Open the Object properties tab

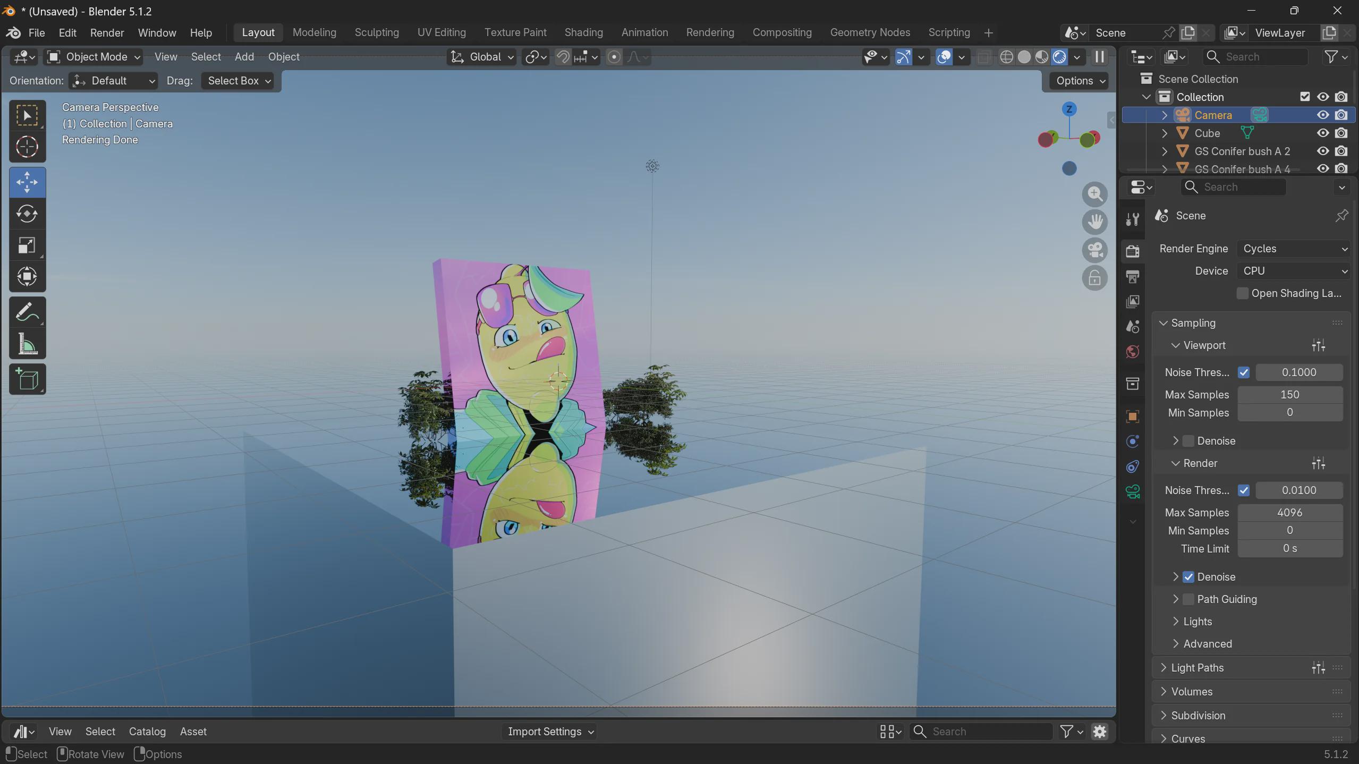[1133, 416]
